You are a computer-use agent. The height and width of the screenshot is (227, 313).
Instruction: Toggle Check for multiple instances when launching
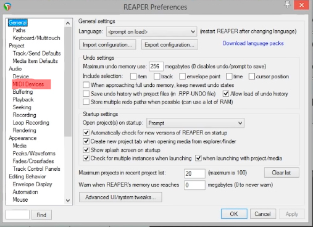[x=86, y=158]
